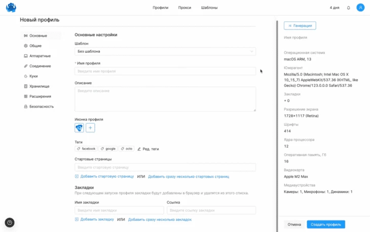This screenshot has height=232, width=370.
Task: Click the user agent string text
Action: (x=321, y=80)
